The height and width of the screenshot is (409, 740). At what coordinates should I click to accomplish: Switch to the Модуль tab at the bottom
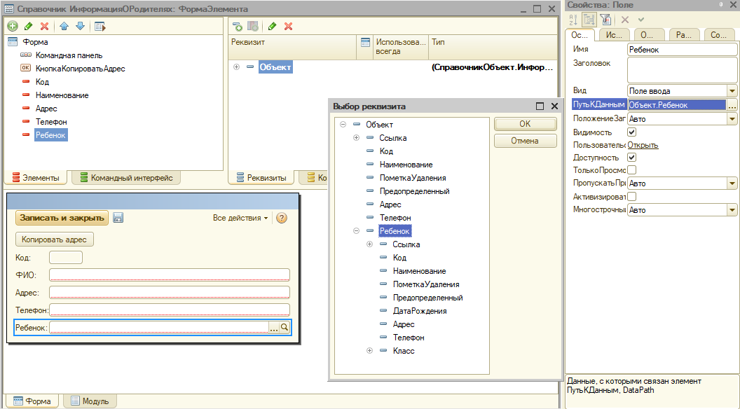[90, 401]
